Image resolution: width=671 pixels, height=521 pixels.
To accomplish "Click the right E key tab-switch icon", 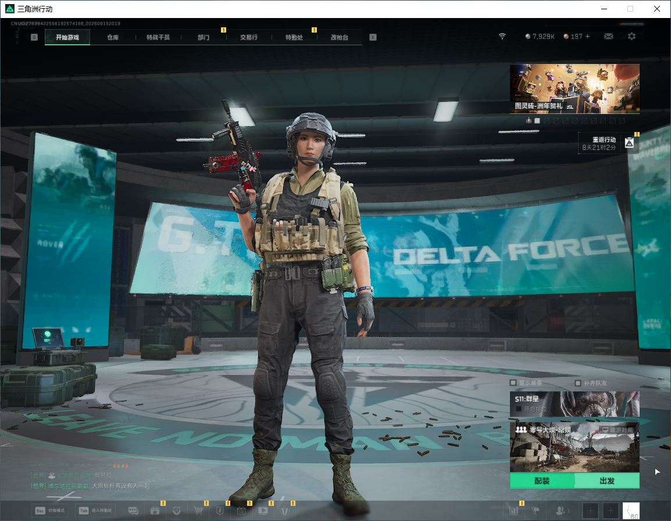I will (x=373, y=37).
